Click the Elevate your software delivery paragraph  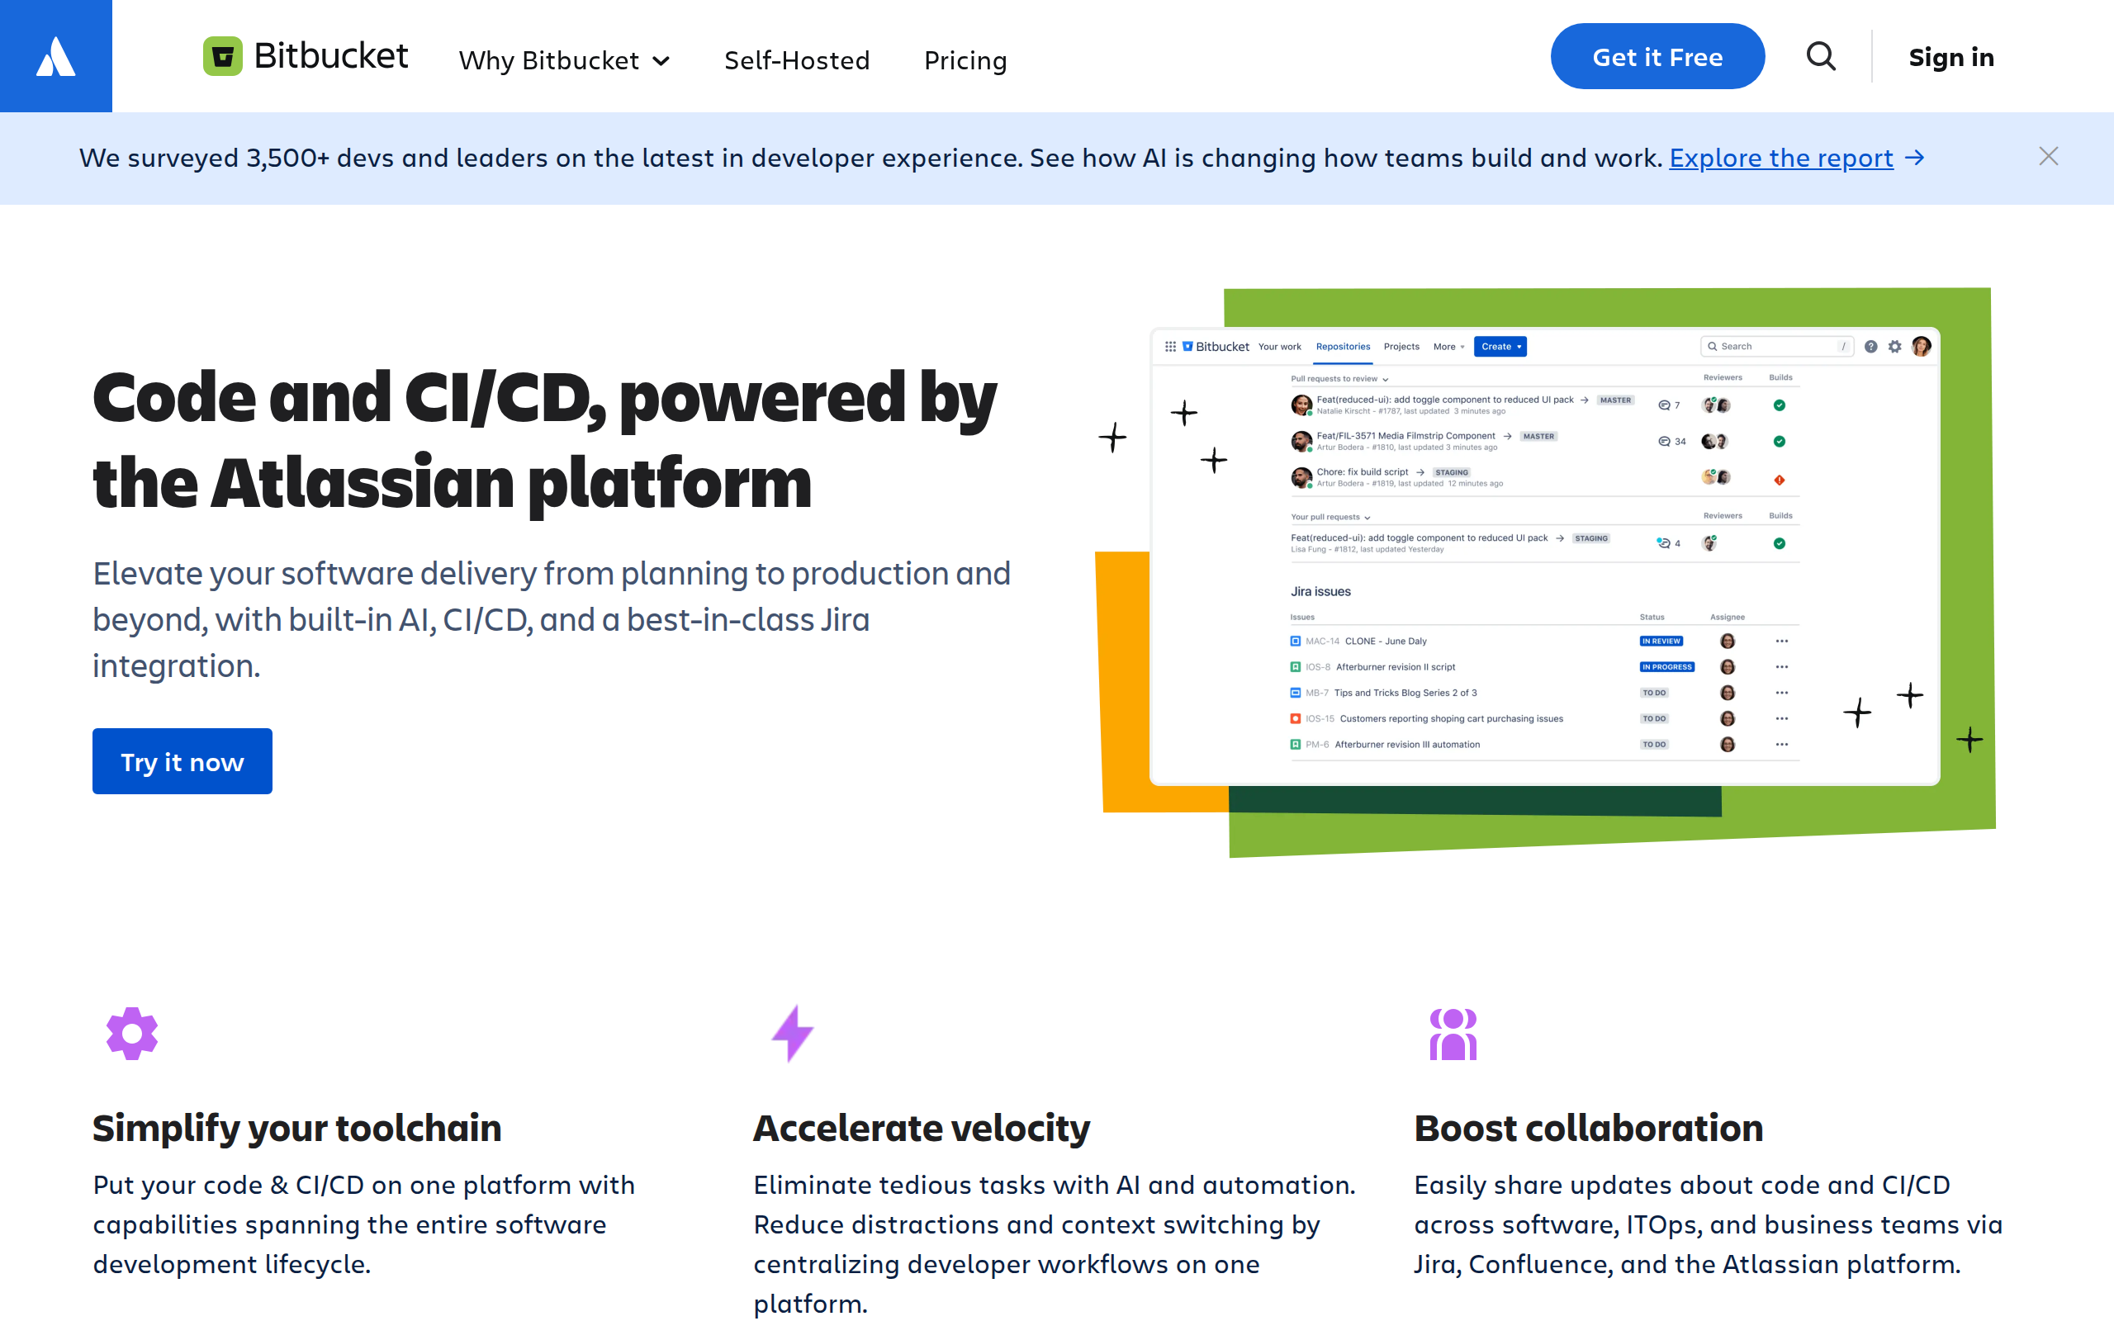tap(552, 619)
